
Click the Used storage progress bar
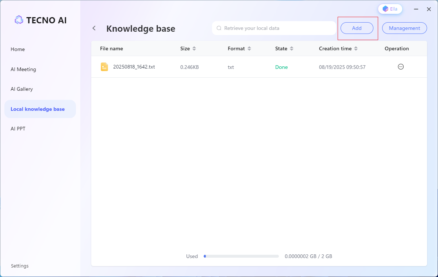tap(241, 256)
